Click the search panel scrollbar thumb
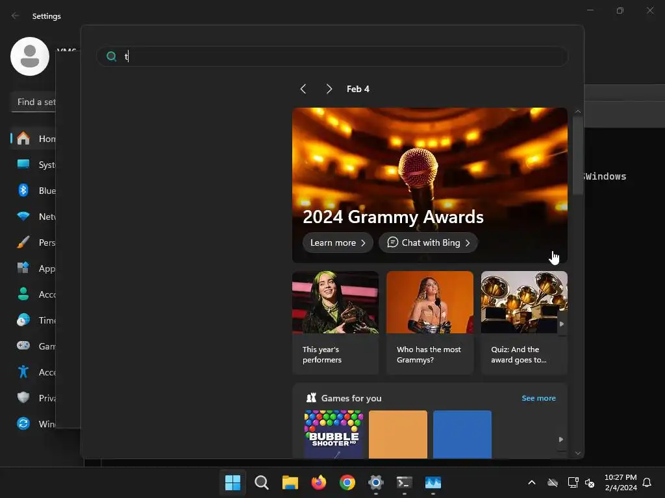Viewport: 665px width, 498px height. click(577, 156)
